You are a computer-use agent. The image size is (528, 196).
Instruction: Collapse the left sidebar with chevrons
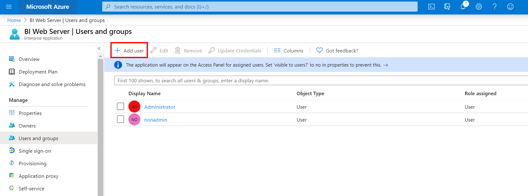(99, 48)
